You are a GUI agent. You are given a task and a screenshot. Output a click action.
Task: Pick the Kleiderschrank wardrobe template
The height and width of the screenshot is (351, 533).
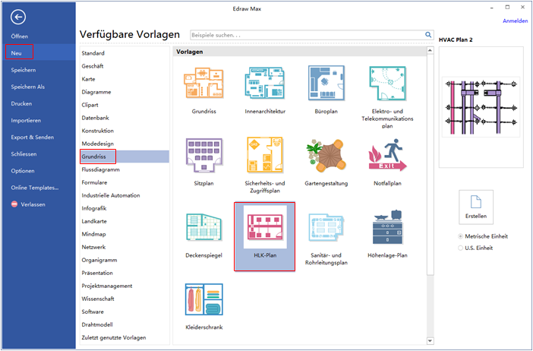203,299
